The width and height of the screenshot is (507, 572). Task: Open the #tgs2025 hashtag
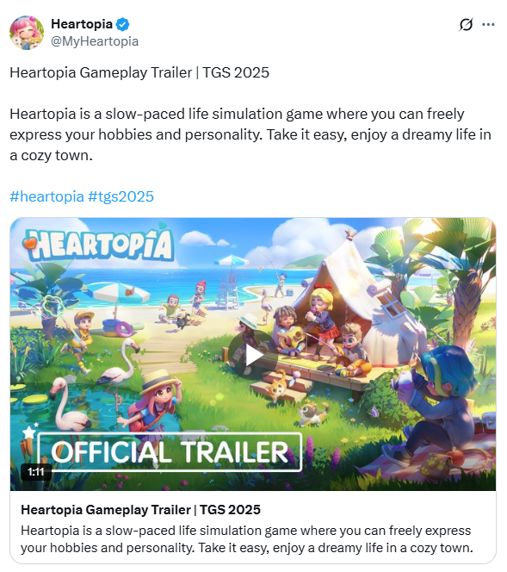pos(121,196)
